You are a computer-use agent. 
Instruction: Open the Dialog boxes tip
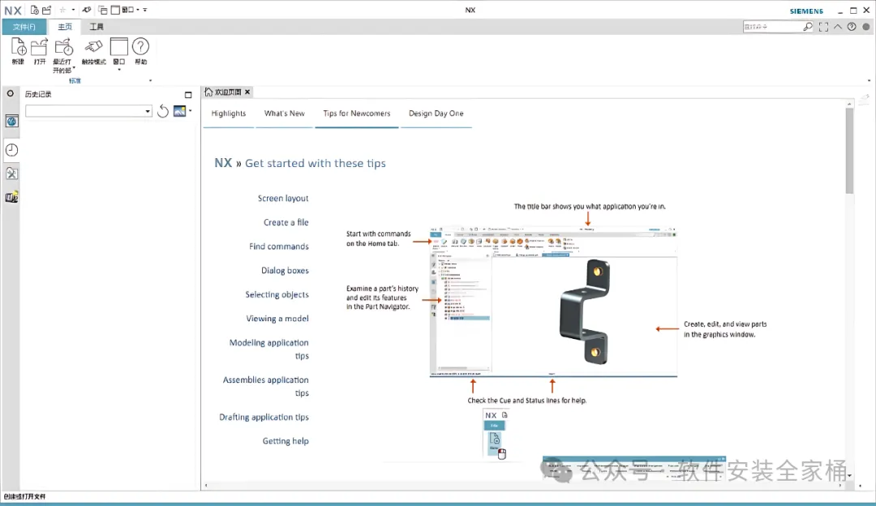tap(285, 270)
